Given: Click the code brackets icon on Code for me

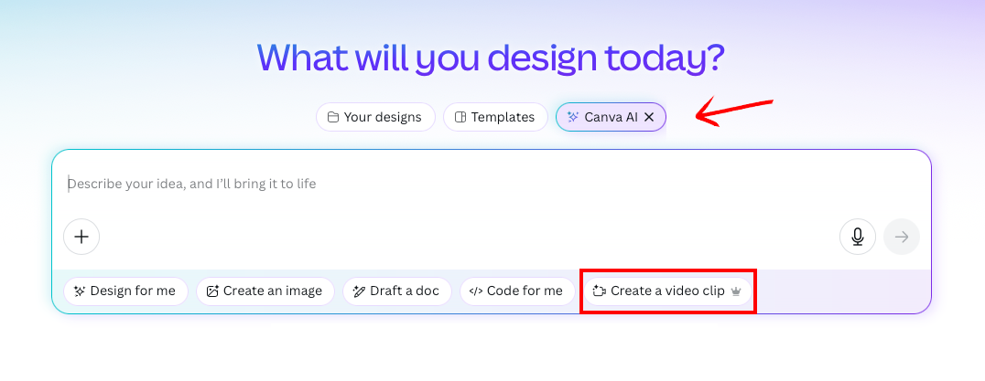Looking at the screenshot, I should tap(476, 291).
